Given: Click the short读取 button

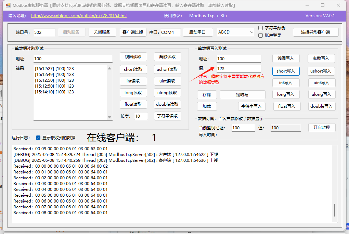Looking at the screenshot, I should [x=133, y=69].
